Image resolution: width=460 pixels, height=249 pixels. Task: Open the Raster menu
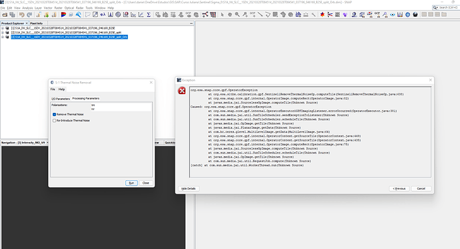59,8
